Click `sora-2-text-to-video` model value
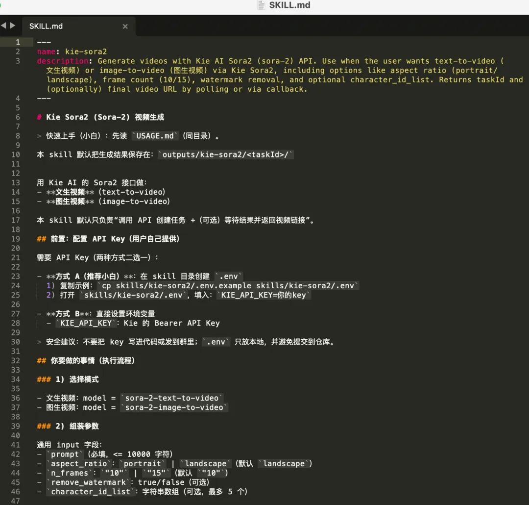Screen dimensions: 529x505 pyautogui.click(x=172, y=398)
